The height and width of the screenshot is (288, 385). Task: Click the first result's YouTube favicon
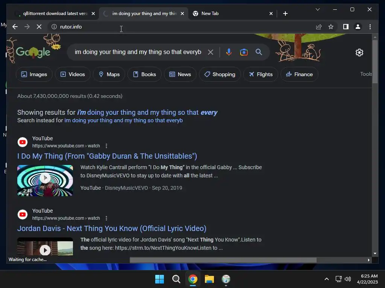tap(23, 142)
